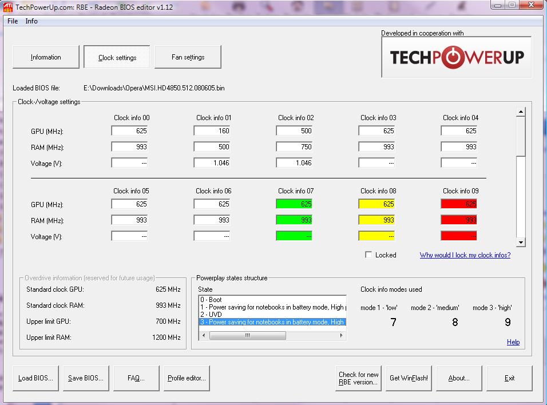Click Clock info 00 Voltage field

tap(129, 163)
